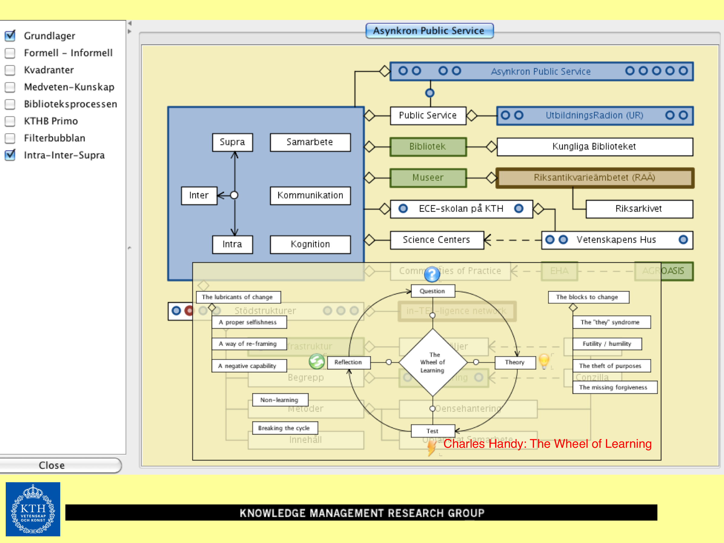This screenshot has height=543, width=724.
Task: Click the lightning bolt icon below Test
Action: click(x=432, y=447)
